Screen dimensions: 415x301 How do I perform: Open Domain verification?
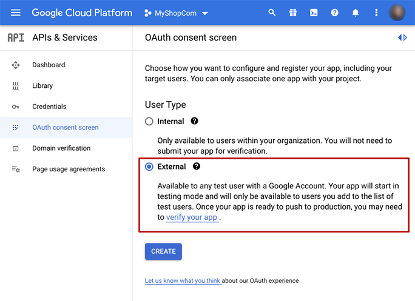(61, 148)
